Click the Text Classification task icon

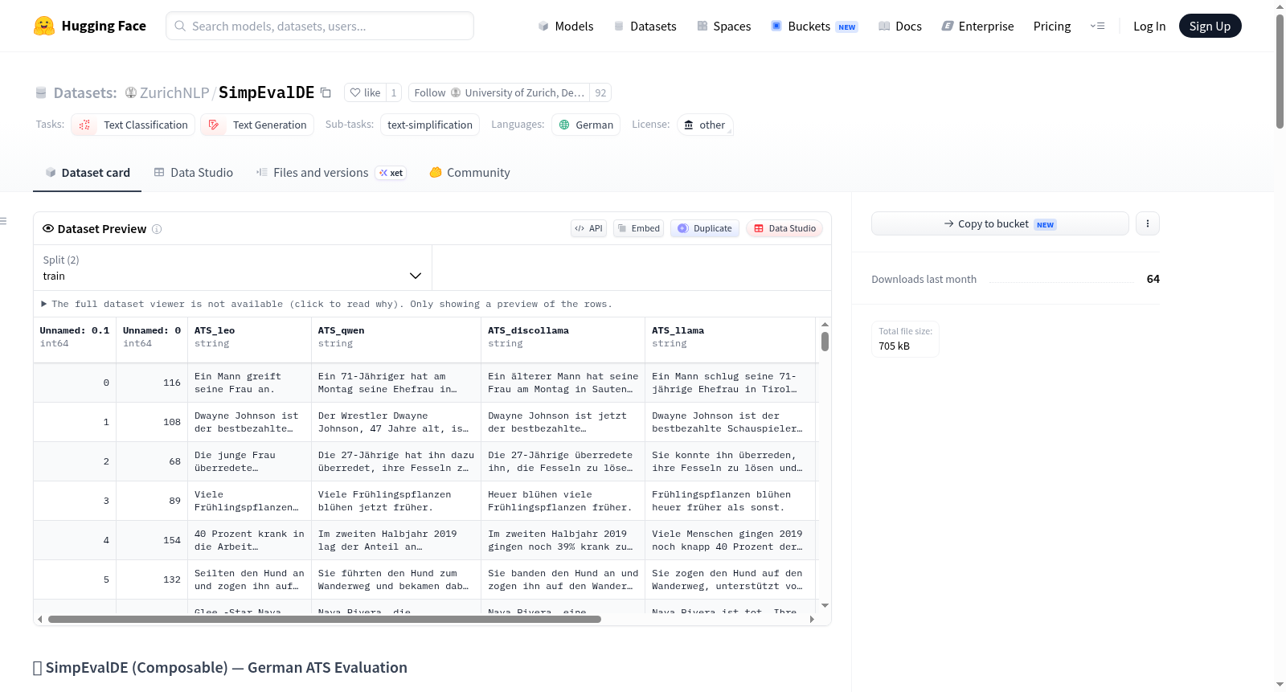(84, 125)
